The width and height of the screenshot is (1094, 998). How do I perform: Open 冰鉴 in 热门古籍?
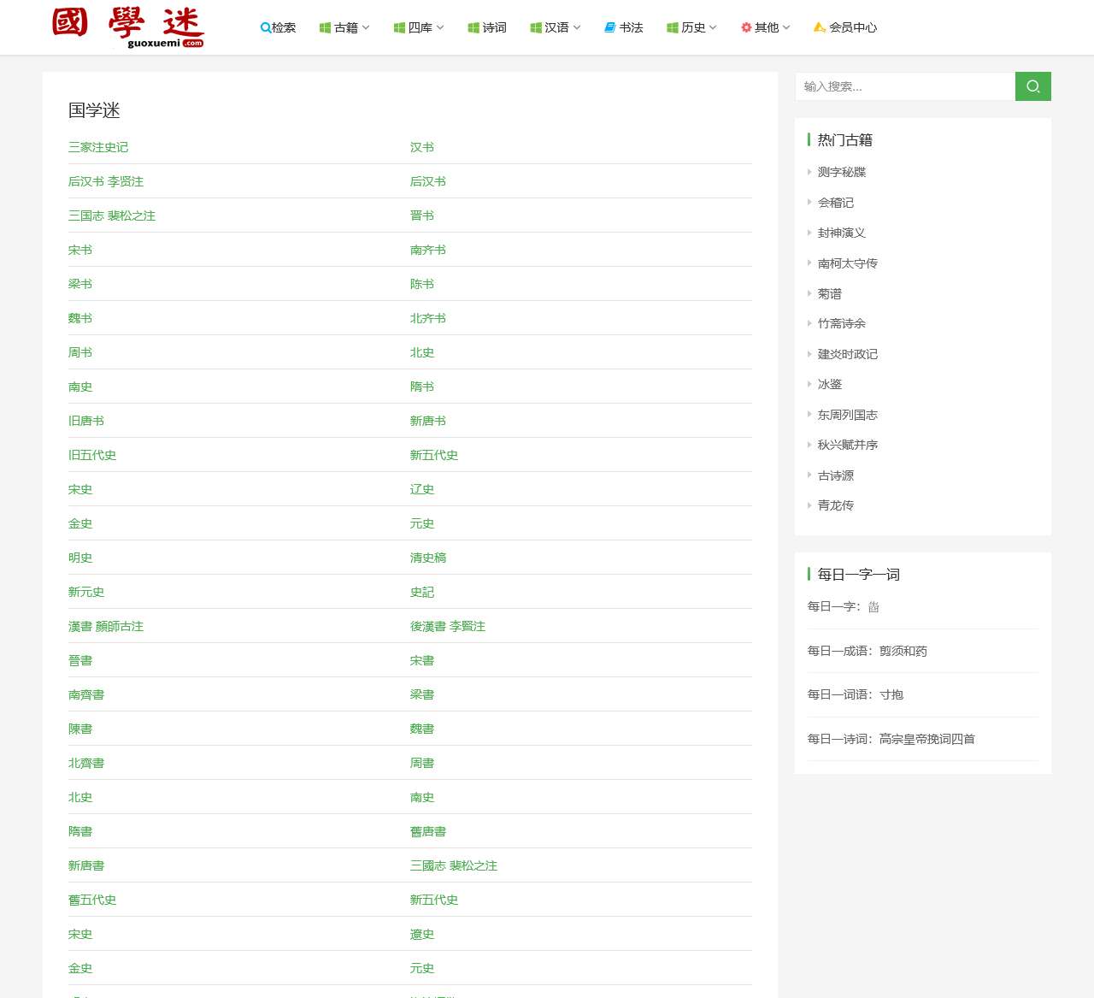click(x=830, y=384)
